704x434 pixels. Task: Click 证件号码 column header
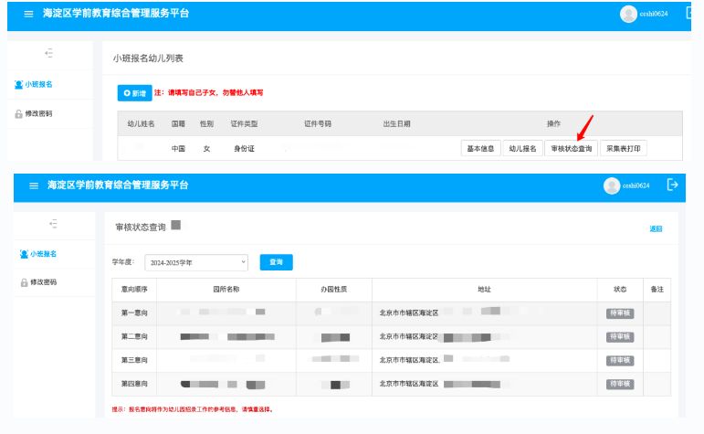point(318,124)
